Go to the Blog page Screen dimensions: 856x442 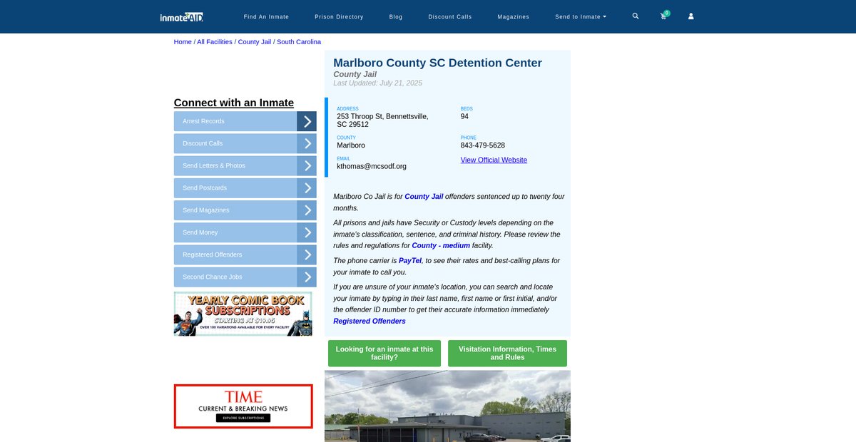(x=396, y=16)
